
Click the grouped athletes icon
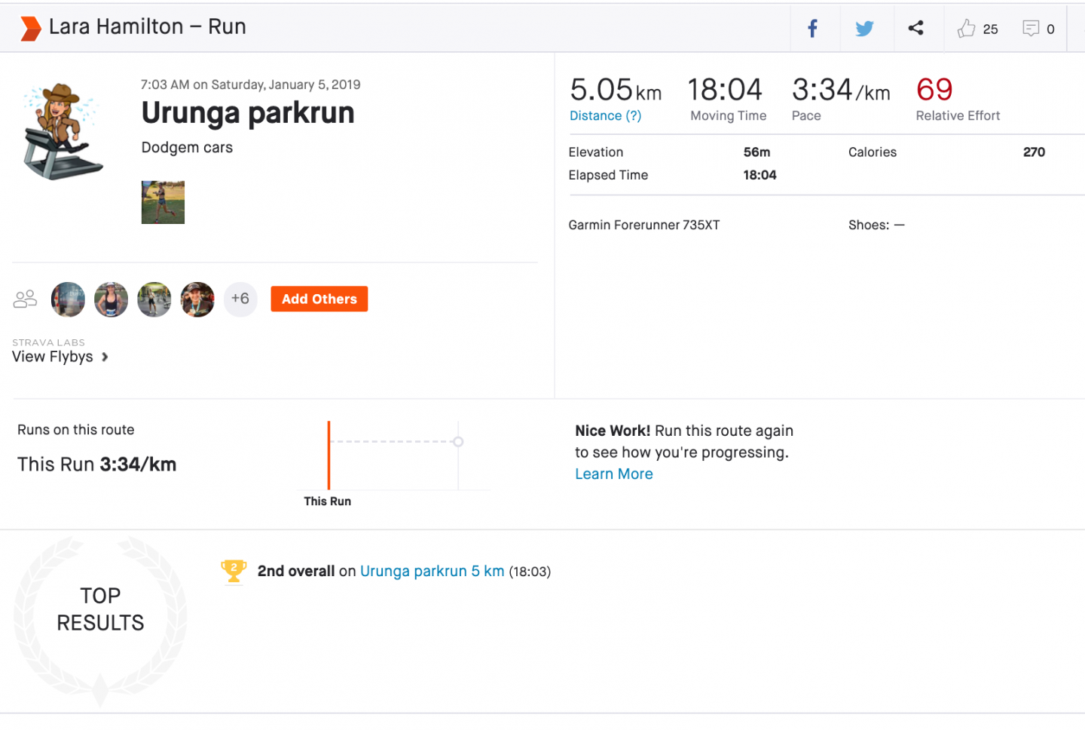(x=25, y=299)
